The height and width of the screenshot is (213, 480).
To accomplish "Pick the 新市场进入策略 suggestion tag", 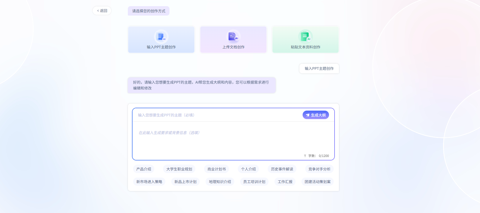I will click(149, 182).
